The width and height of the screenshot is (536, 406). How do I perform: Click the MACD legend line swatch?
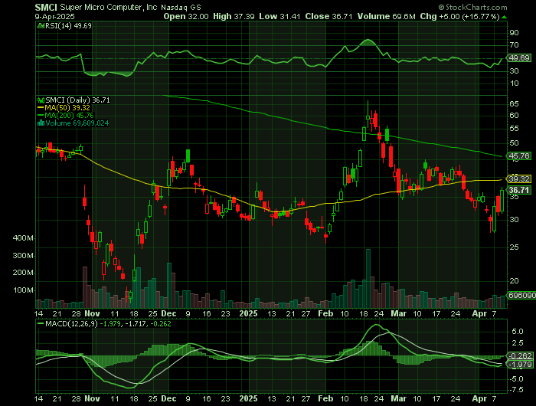[x=41, y=323]
